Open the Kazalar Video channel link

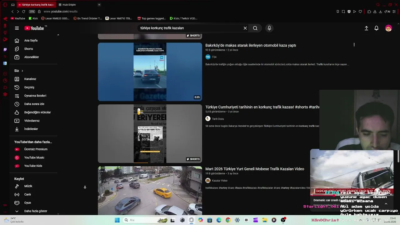coord(217,181)
